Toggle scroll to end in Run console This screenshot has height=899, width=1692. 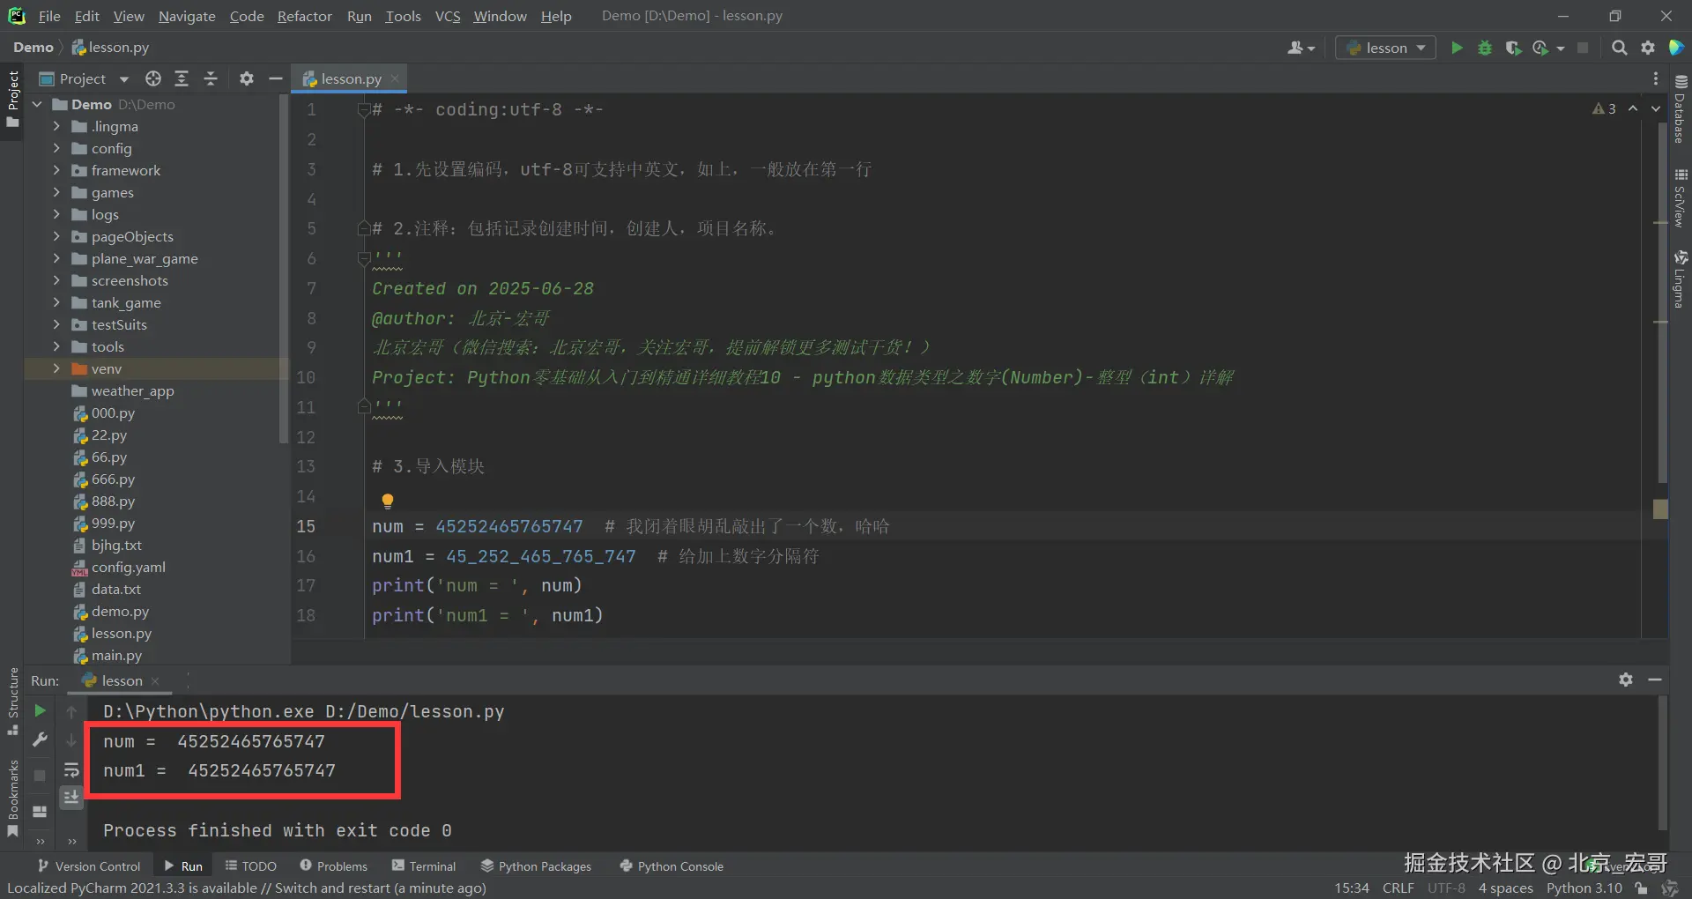click(x=71, y=798)
